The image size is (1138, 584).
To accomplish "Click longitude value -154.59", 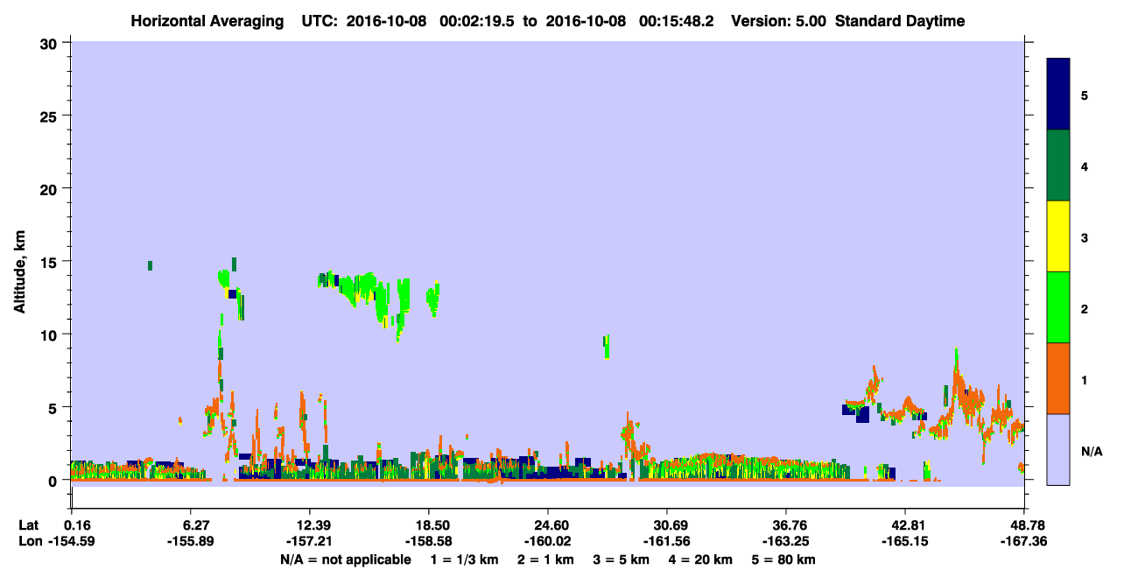I will pos(71,541).
